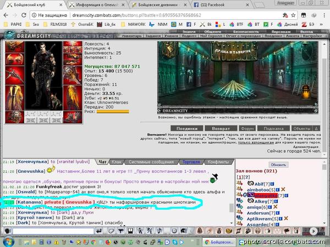Click the translate icon in the address bar
The height and width of the screenshot is (247, 330).
point(285,15)
